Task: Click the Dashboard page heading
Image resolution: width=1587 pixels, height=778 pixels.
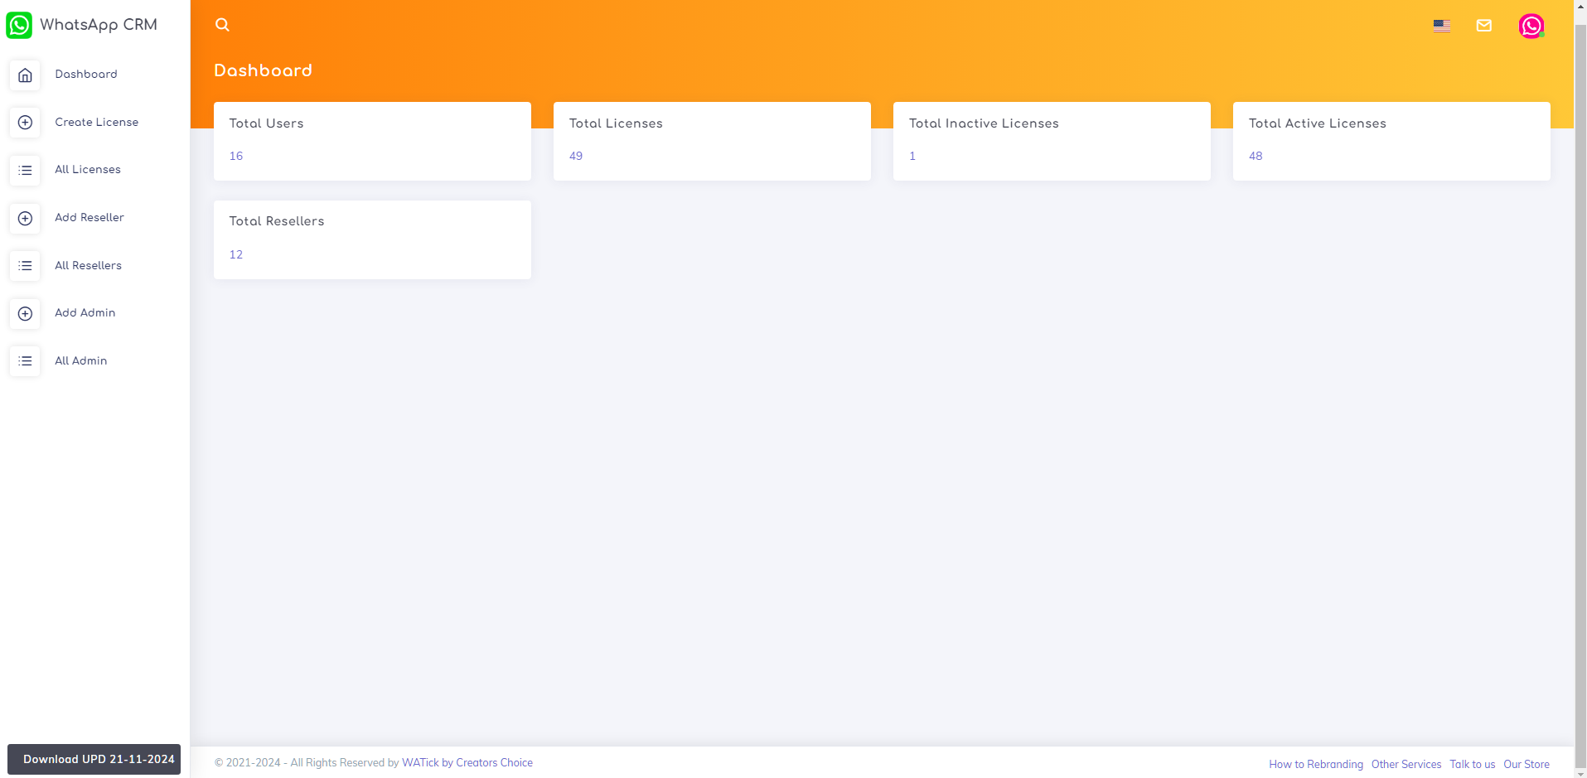Action: (263, 70)
